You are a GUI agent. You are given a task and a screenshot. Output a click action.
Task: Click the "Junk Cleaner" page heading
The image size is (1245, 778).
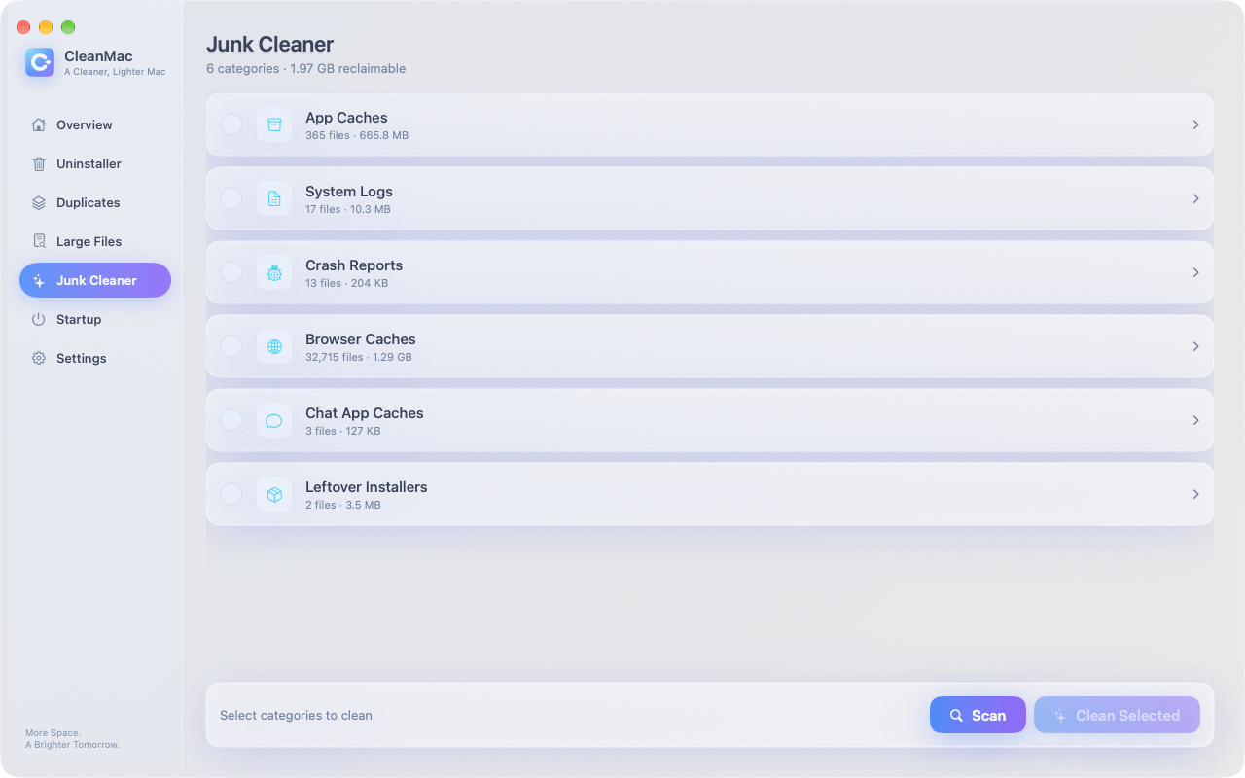pos(269,44)
